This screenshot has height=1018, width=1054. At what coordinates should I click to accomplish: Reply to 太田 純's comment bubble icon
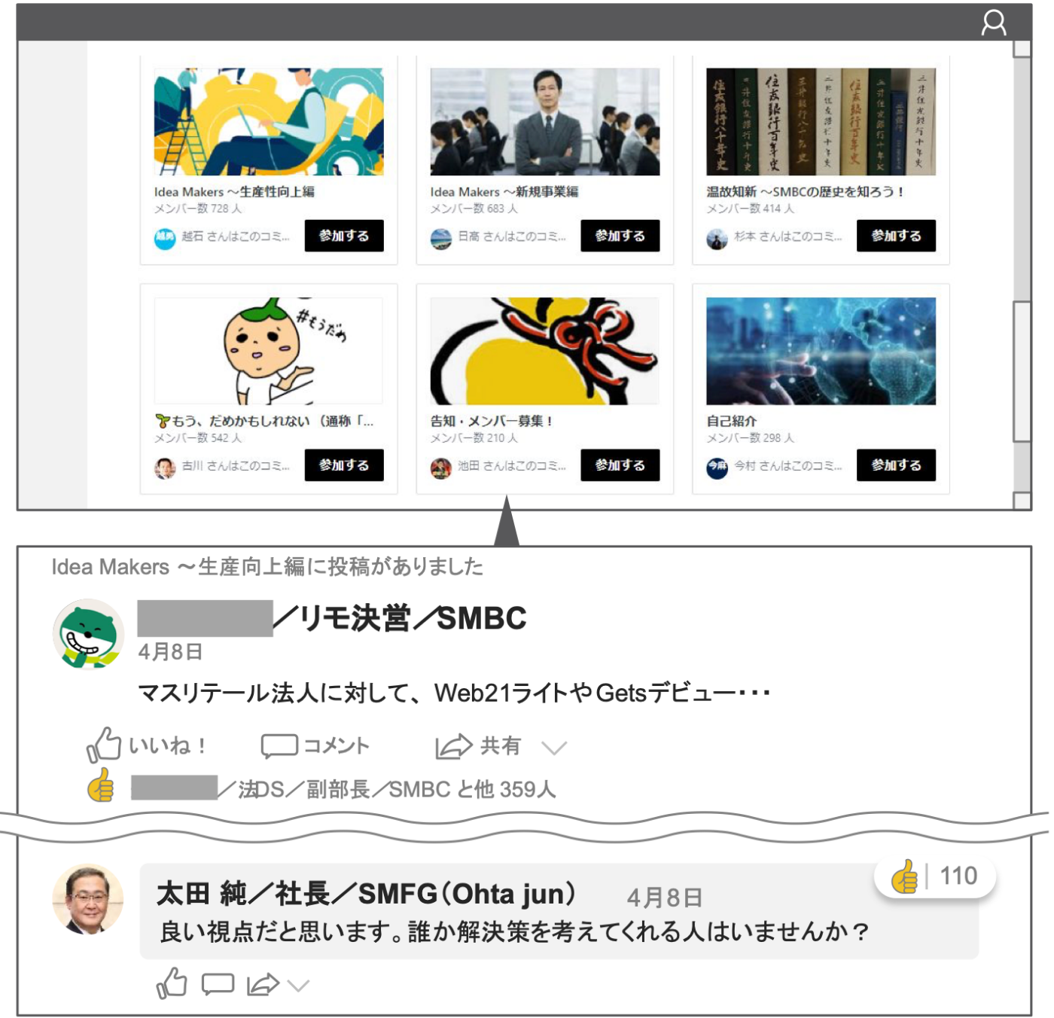point(218,984)
